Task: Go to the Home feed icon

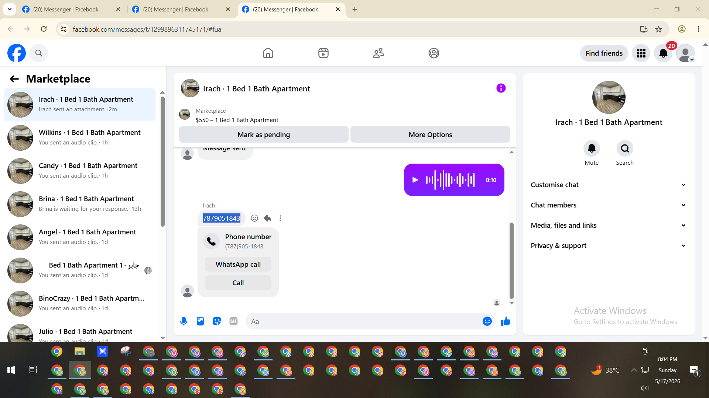Action: click(x=268, y=53)
